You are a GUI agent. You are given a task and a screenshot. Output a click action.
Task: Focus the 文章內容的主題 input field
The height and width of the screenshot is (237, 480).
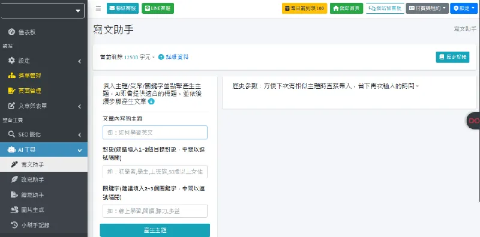[x=155, y=133]
